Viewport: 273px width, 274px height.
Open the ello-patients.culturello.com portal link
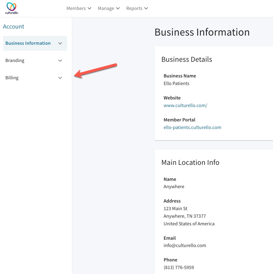click(193, 127)
